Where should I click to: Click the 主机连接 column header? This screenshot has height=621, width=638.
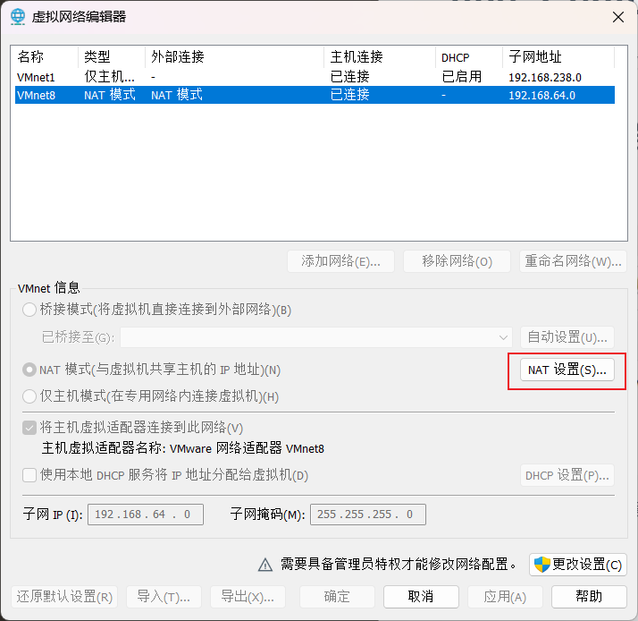(x=380, y=56)
